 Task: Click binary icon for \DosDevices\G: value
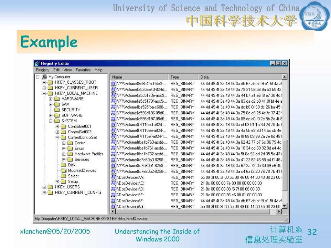pos(113,206)
